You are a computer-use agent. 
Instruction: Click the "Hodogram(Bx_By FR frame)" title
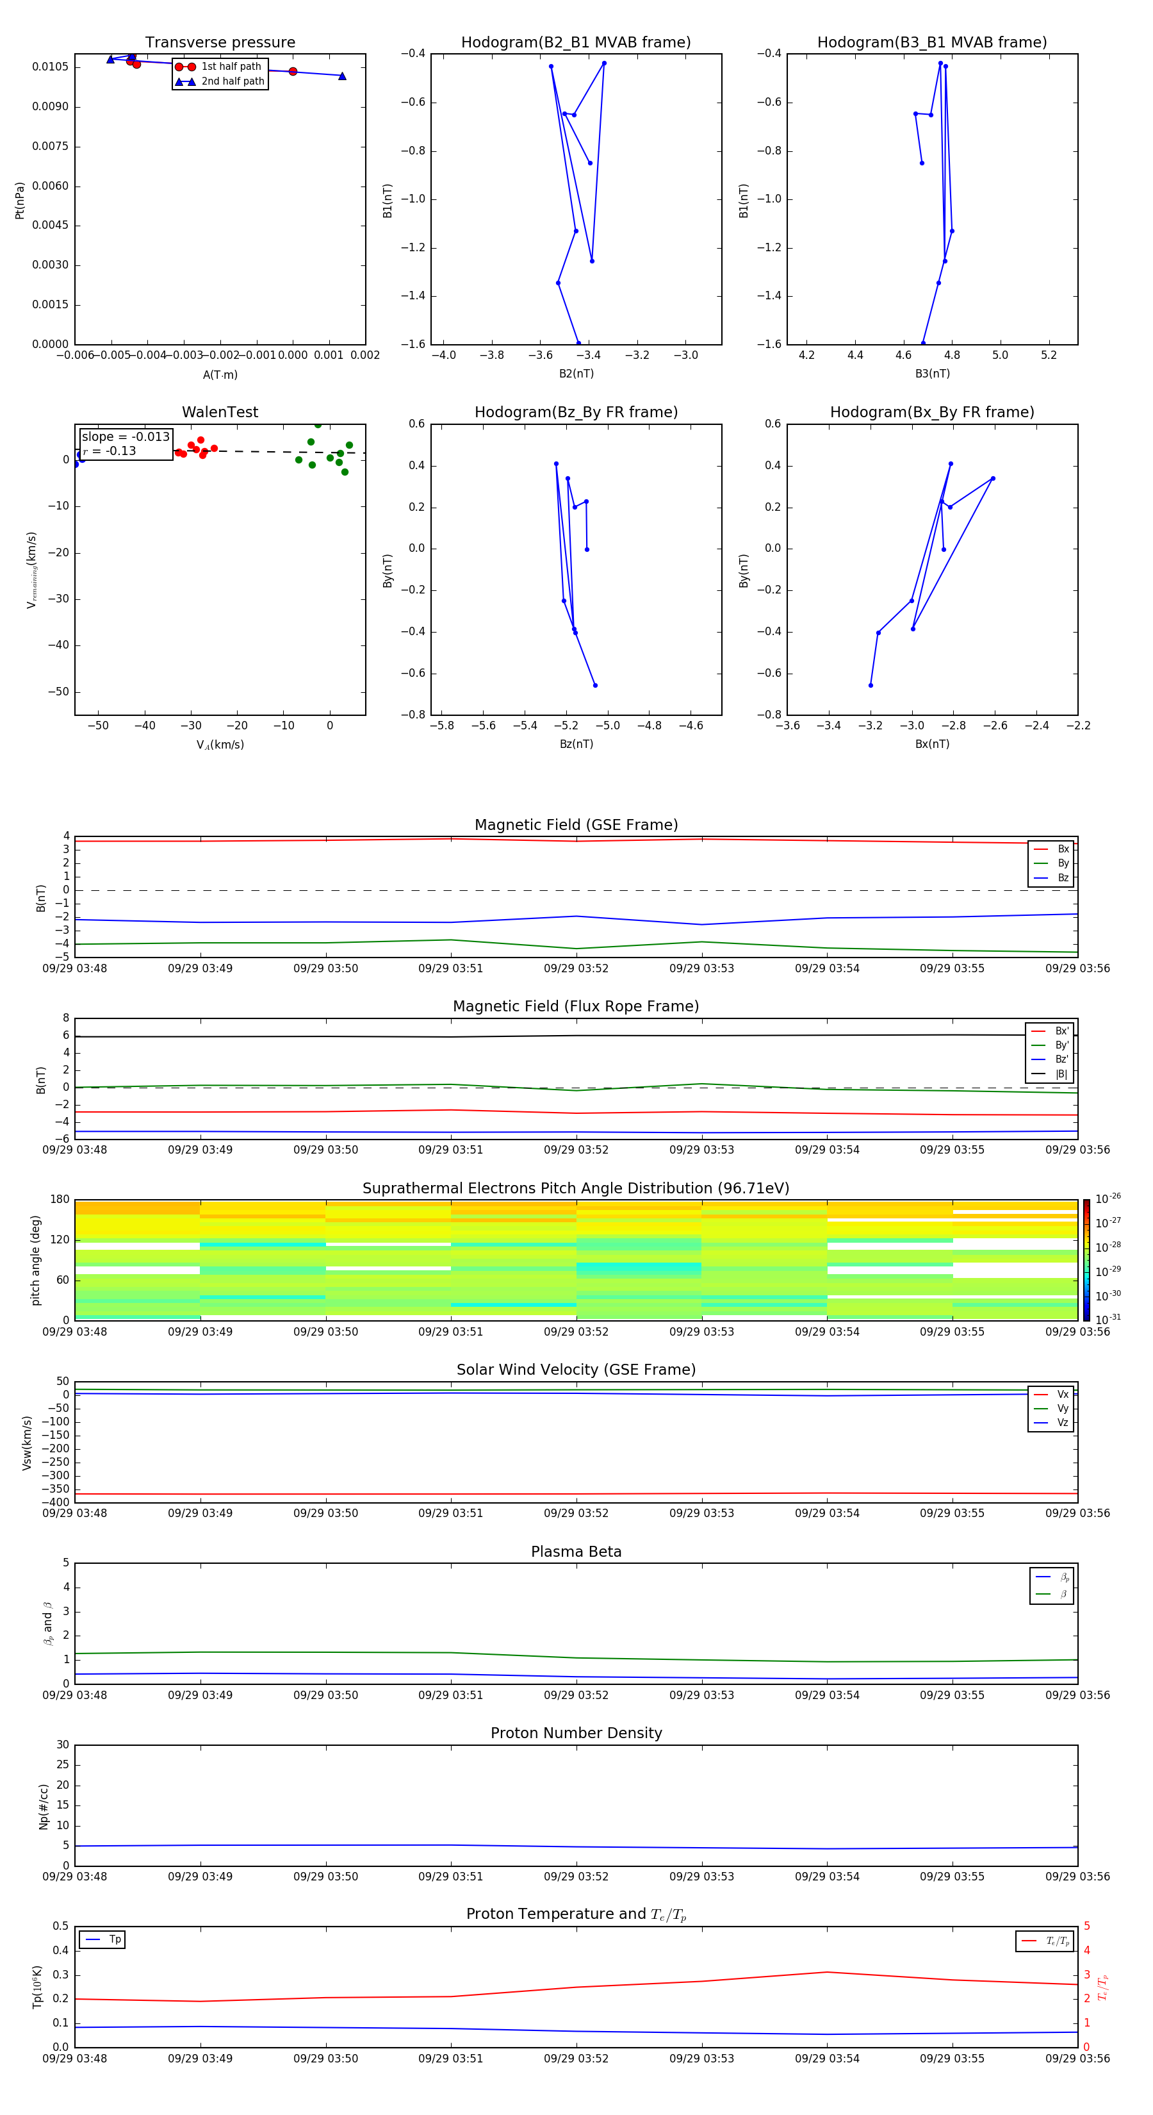point(932,412)
